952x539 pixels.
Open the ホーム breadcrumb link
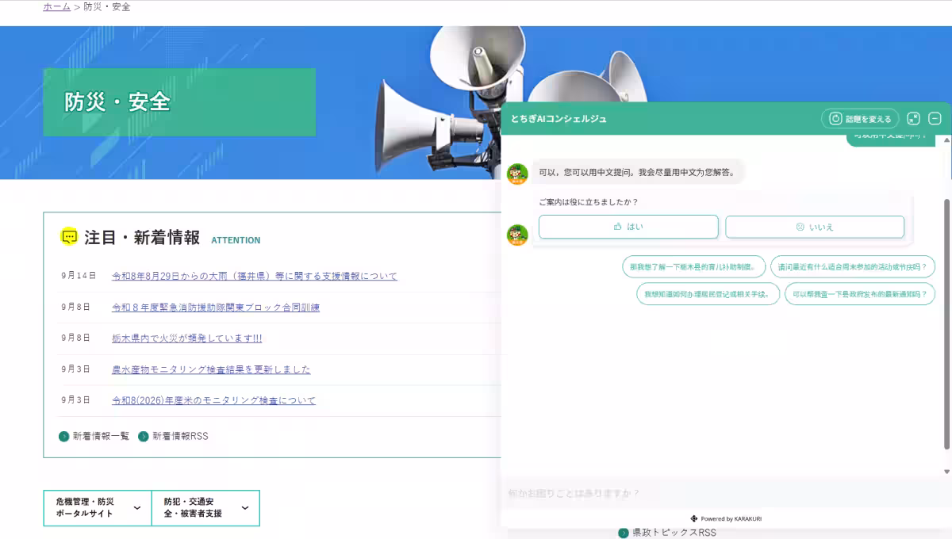coord(56,6)
